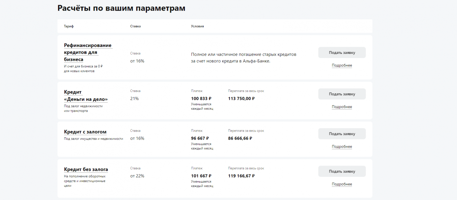This screenshot has width=457, height=200.
Task: View "Подробнее" for Кредит «Деньги на дело»
Action: 342,107
